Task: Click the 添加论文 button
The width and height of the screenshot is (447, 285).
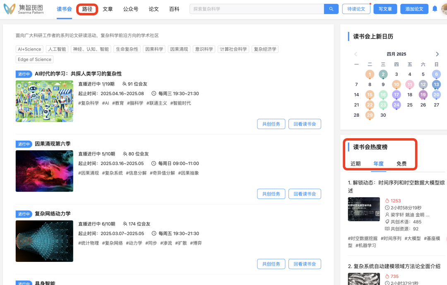Action: pos(414,9)
